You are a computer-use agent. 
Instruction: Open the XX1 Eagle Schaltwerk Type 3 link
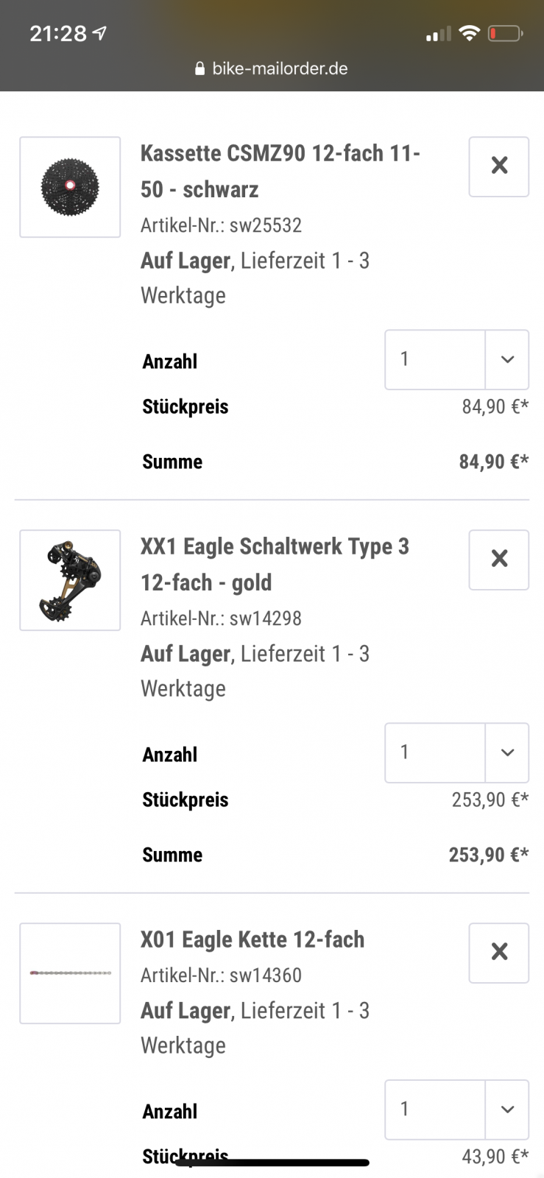pyautogui.click(x=274, y=564)
